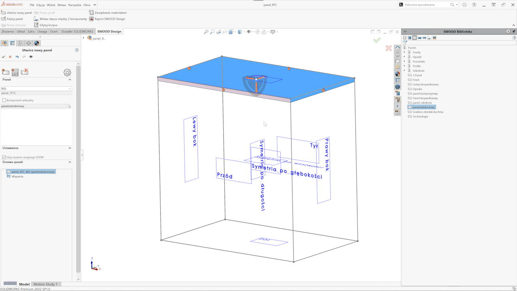The width and height of the screenshot is (517, 291).
Task: Open the WG dropdown list
Action: pos(69,89)
